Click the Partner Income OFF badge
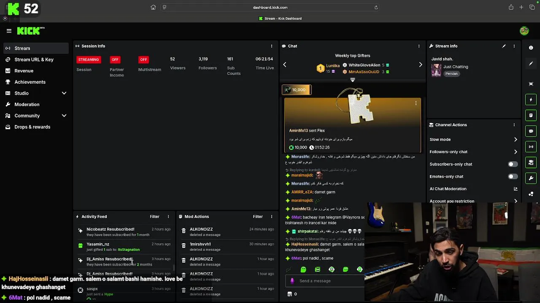The width and height of the screenshot is (540, 303). click(x=115, y=60)
